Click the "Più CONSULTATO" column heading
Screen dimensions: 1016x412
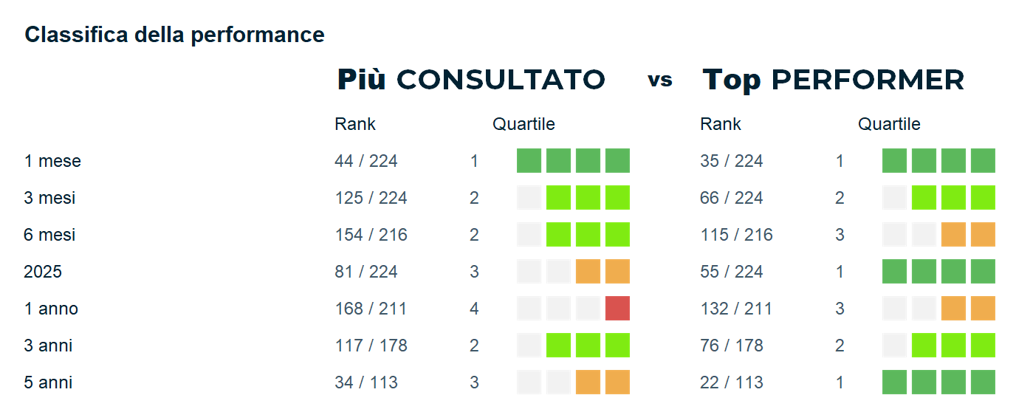point(470,80)
